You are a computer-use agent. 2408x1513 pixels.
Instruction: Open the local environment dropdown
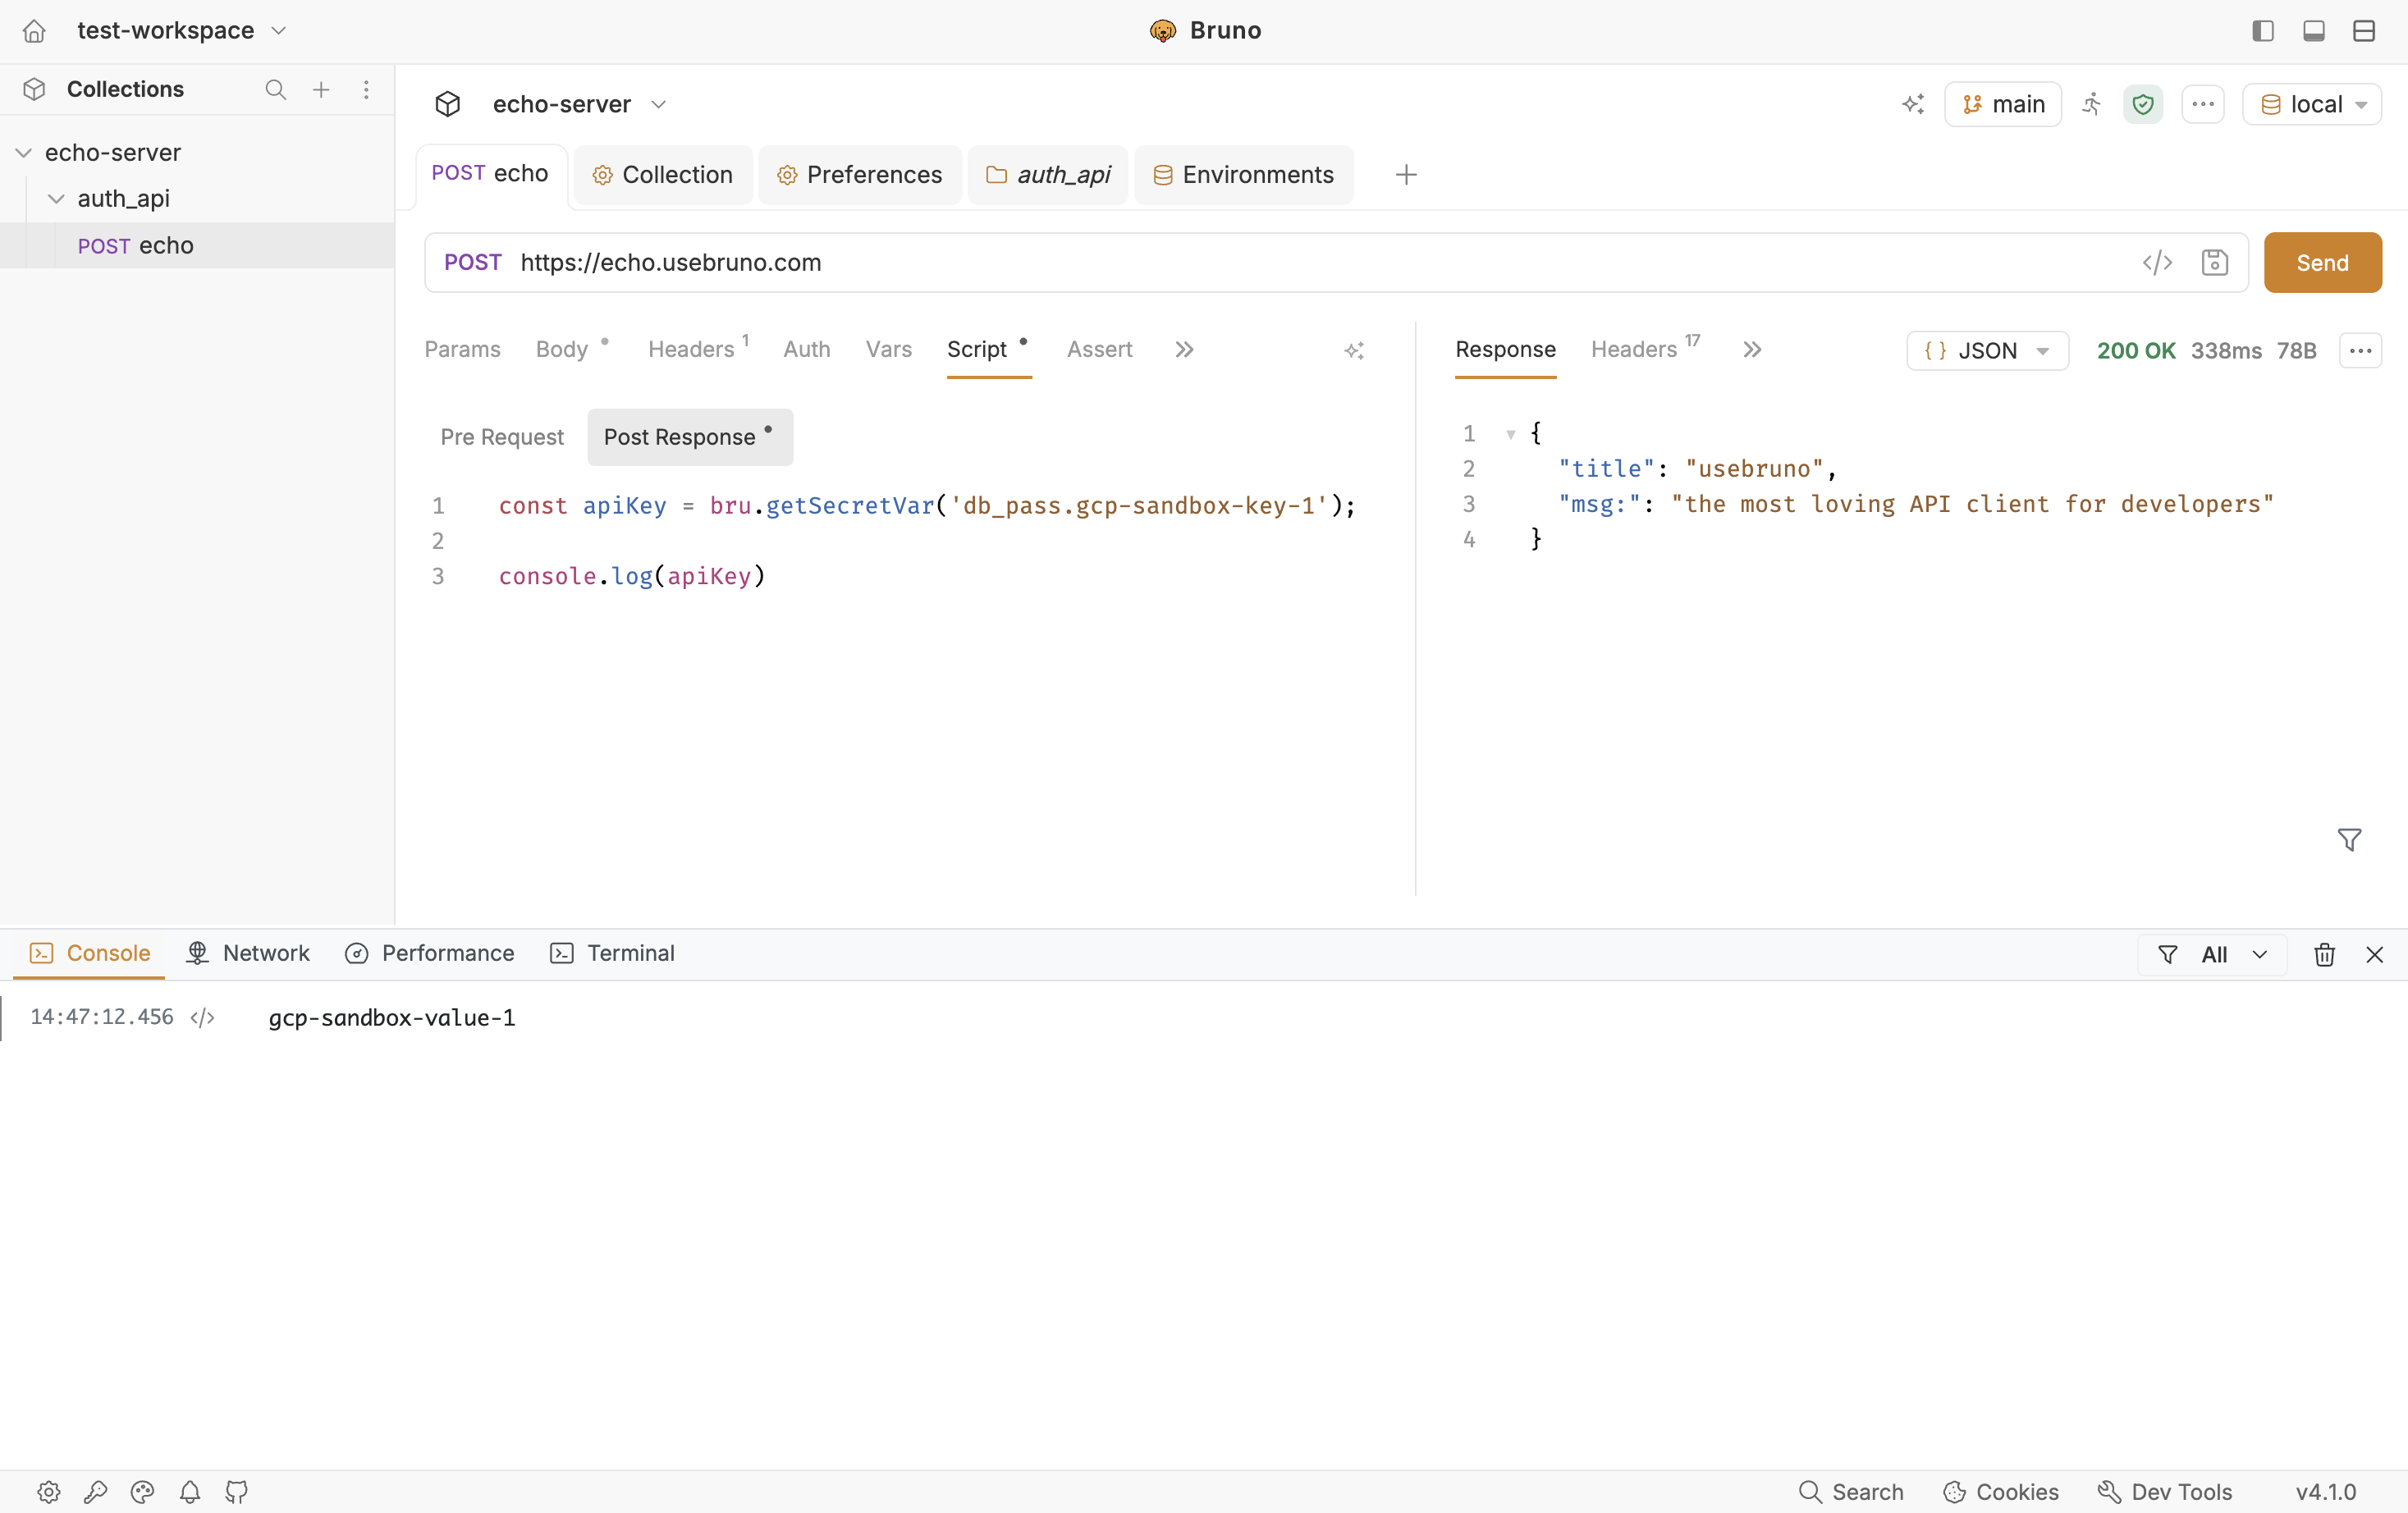coord(2312,104)
